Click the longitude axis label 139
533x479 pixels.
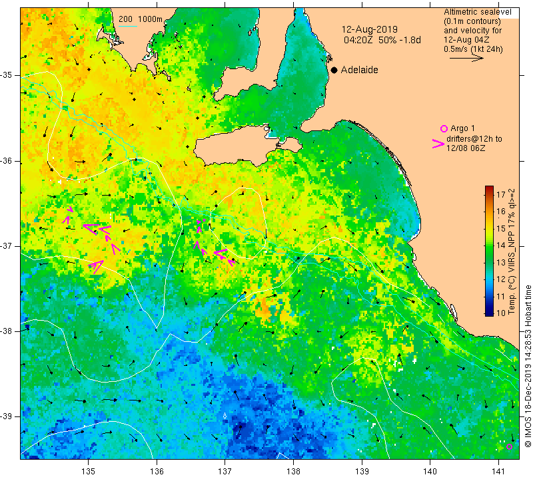point(362,471)
